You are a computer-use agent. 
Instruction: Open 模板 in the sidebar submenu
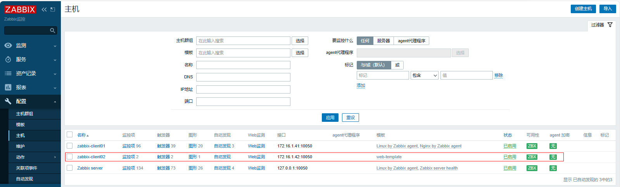click(21, 125)
